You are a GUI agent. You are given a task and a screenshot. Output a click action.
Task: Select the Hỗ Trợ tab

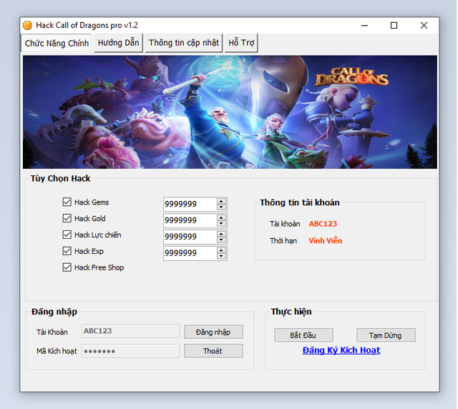point(241,43)
